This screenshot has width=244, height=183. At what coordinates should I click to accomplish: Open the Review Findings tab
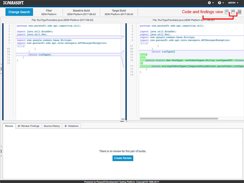point(29,126)
